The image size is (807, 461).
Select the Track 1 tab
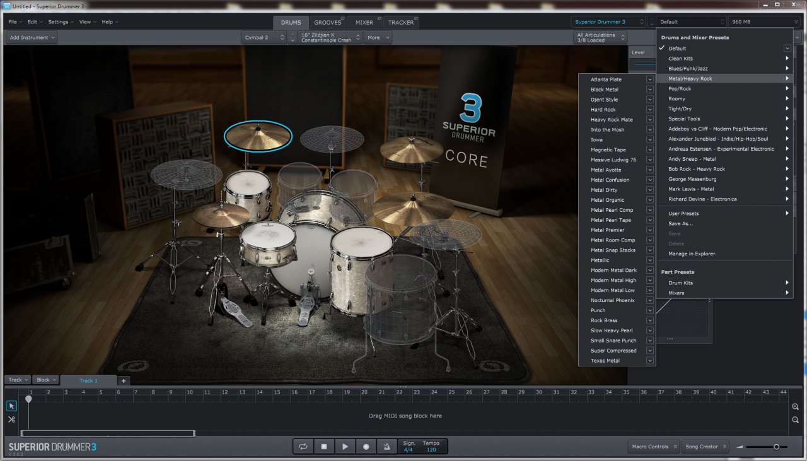[x=88, y=380]
